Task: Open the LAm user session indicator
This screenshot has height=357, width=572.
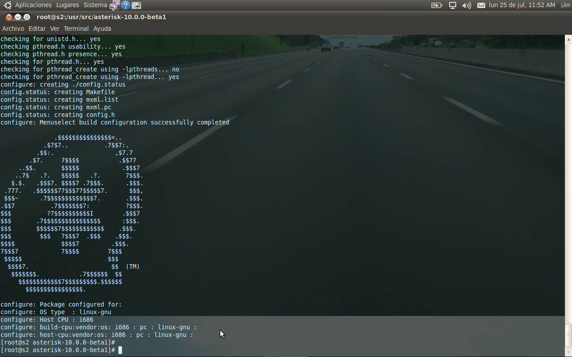Action: pyautogui.click(x=565, y=5)
